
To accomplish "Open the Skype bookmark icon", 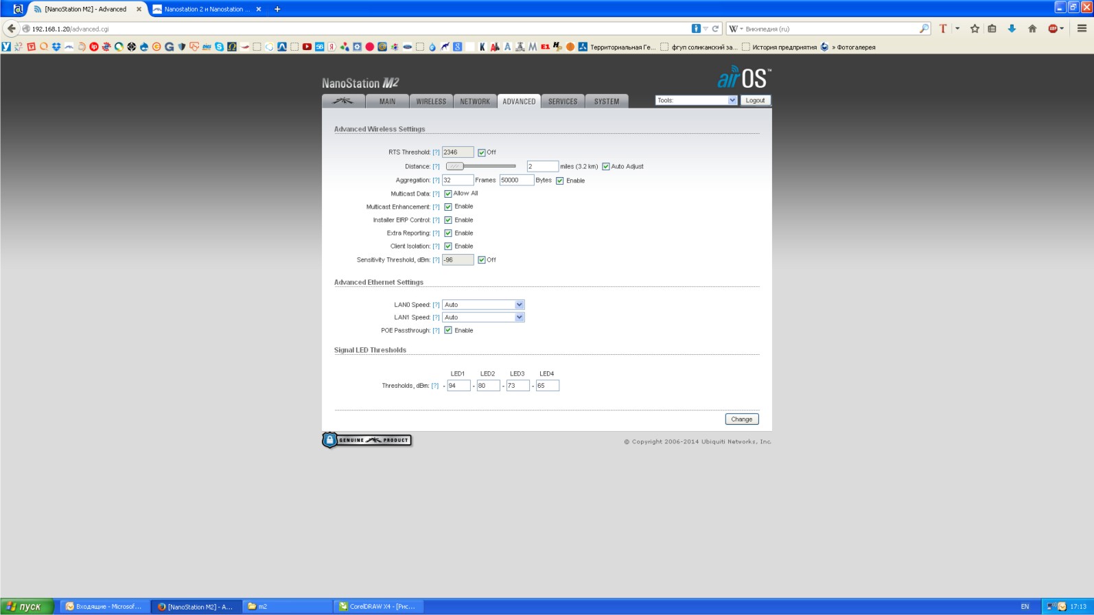I will [x=219, y=47].
